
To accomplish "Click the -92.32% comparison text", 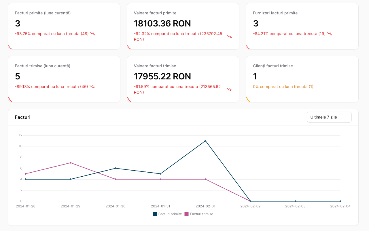I will point(178,37).
